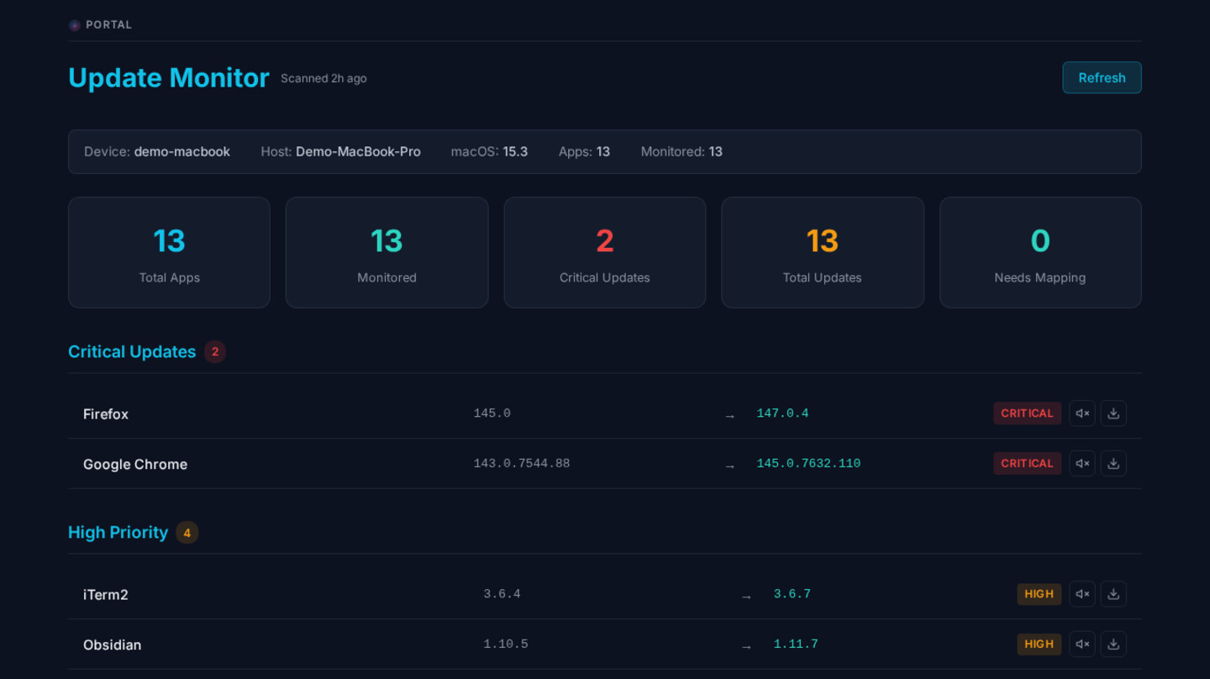Mute alerts for Google Chrome
Viewport: 1210px width, 679px height.
click(x=1081, y=463)
